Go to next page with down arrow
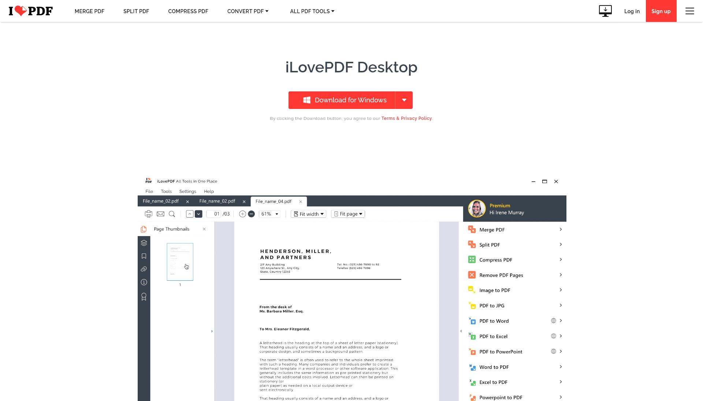The image size is (703, 401). click(x=198, y=214)
